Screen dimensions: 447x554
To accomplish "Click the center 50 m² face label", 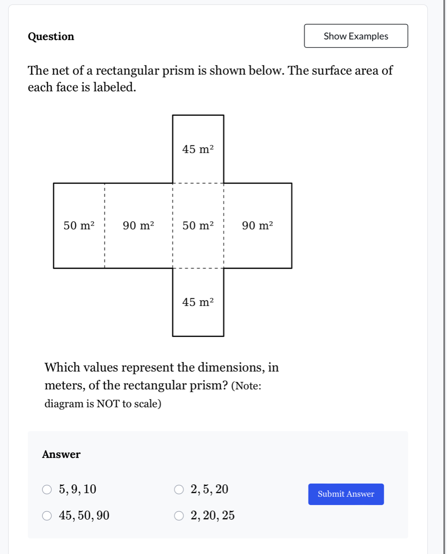I will [198, 226].
